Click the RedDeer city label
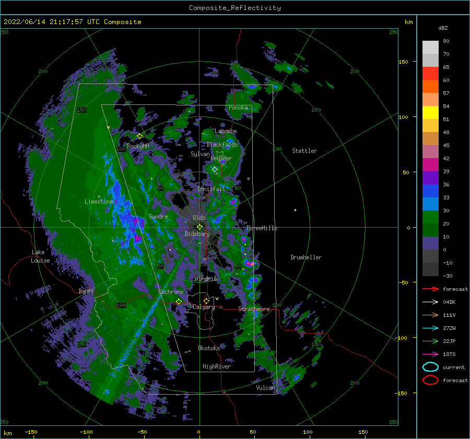Screen dimensions: 470x439 pyautogui.click(x=221, y=158)
